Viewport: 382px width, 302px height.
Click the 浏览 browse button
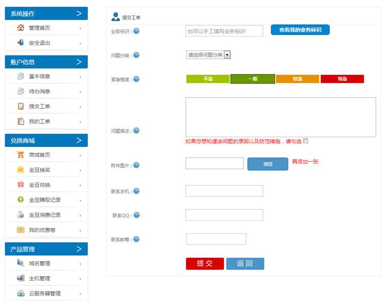268,164
